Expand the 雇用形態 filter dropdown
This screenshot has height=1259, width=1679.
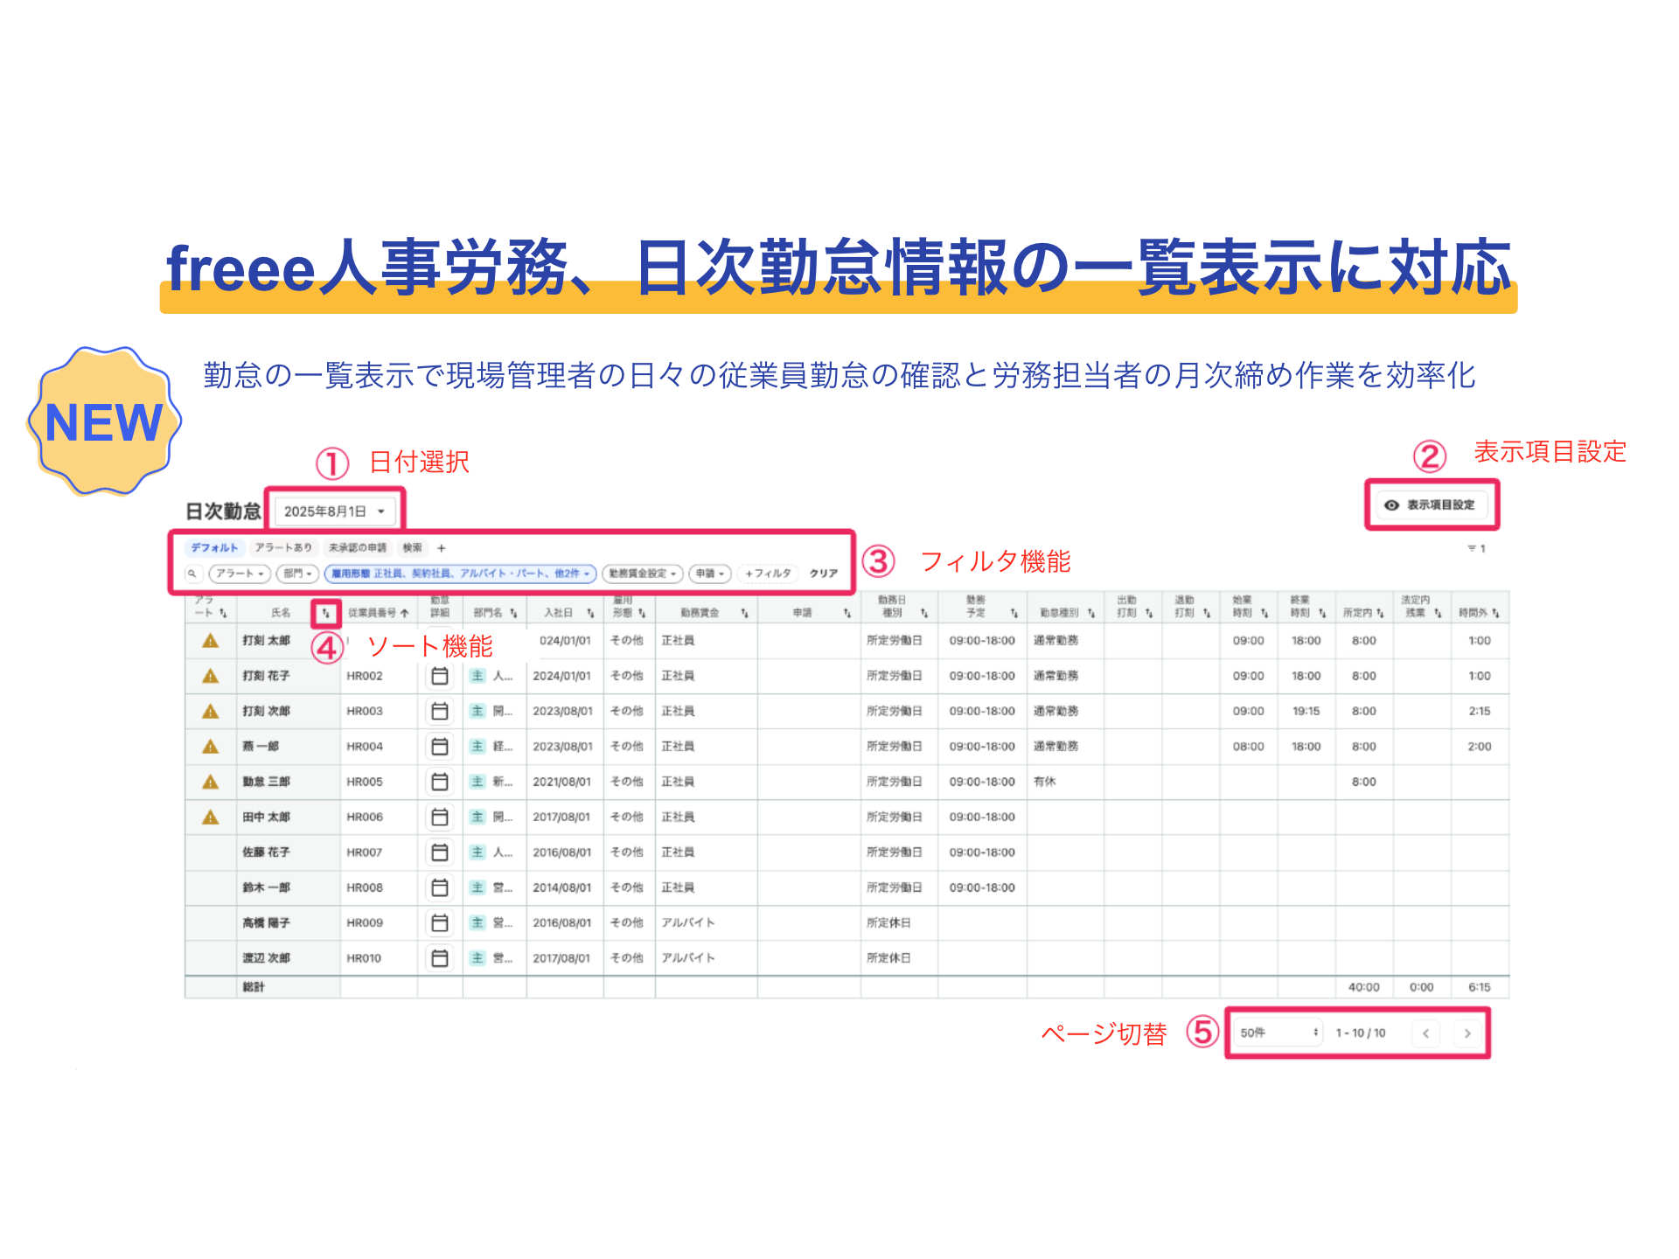click(461, 574)
